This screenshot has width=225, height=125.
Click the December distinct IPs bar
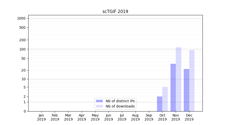point(186,90)
